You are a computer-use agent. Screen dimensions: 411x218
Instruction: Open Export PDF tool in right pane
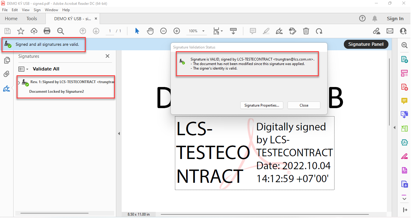(x=404, y=59)
